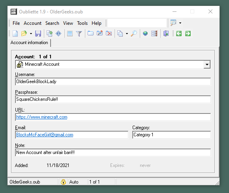Click the BlockyMcFaceGirl@gmail.com email link
The image size is (229, 193).
tap(45, 135)
